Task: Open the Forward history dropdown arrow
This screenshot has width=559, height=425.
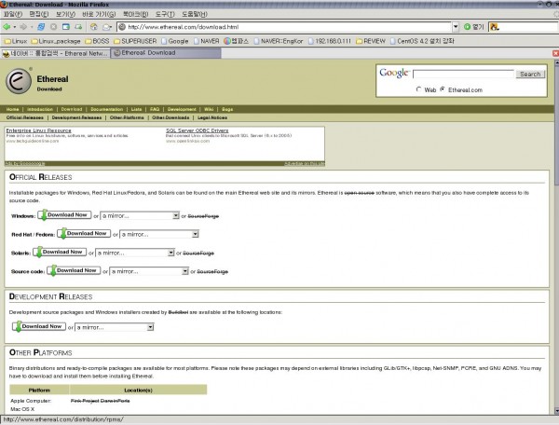Action: point(32,27)
